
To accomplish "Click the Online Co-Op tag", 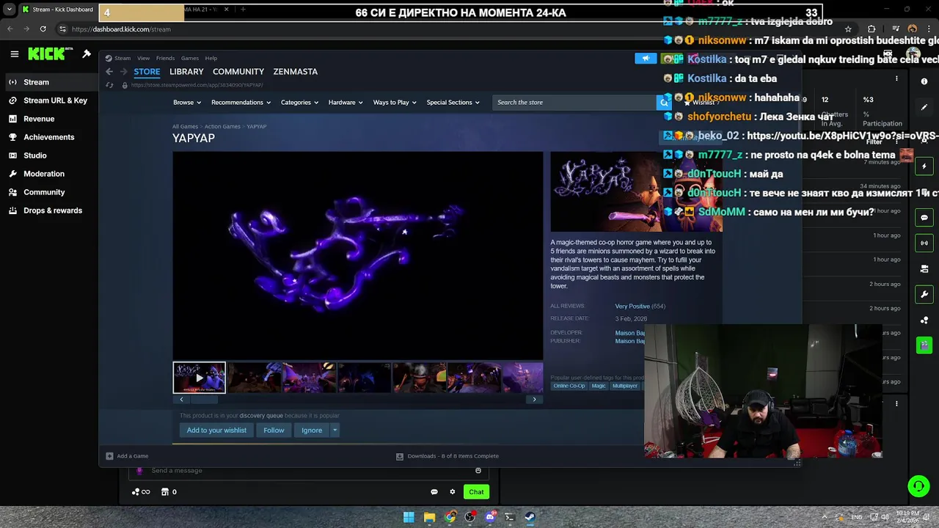I will 569,386.
